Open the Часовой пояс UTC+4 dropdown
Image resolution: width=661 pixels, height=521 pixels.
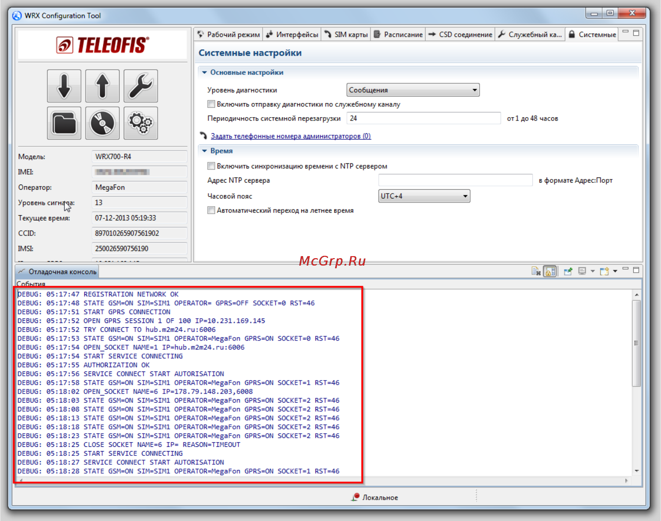[424, 196]
